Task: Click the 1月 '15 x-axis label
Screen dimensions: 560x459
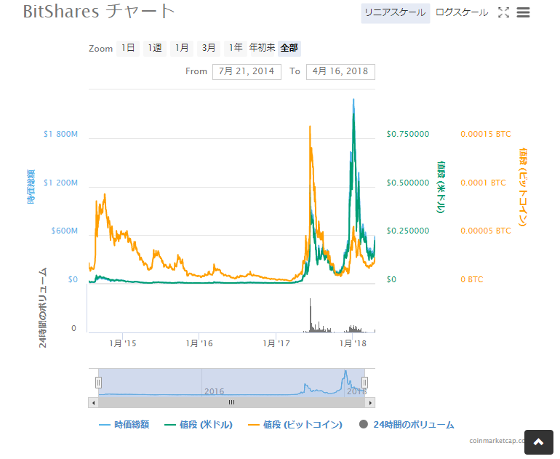Action: tap(122, 343)
